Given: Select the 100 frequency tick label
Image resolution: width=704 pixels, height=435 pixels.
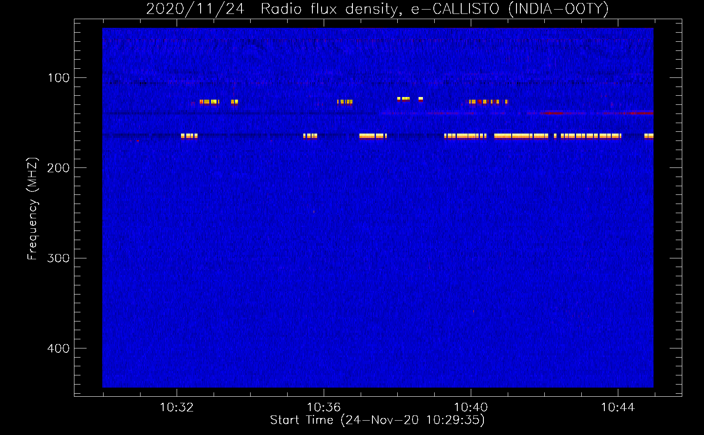Looking at the screenshot, I should coord(59,78).
